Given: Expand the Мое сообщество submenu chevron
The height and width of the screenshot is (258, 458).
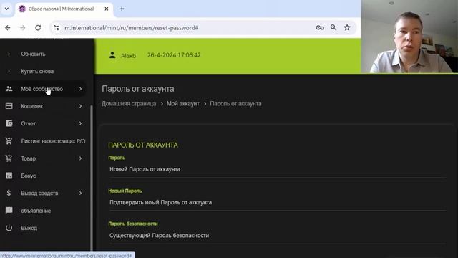Looking at the screenshot, I should tap(80, 89).
